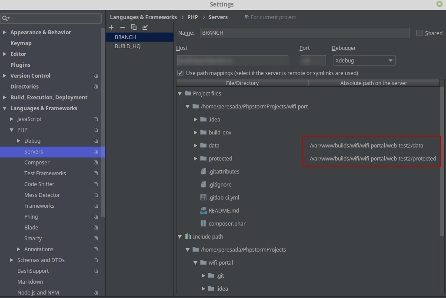446x298 pixels.
Task: Close the Settings dialog
Action: pos(439,4)
